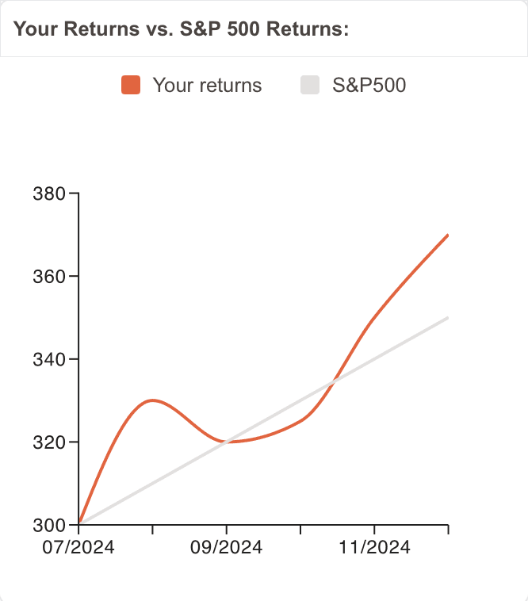The width and height of the screenshot is (528, 601).
Task: Click the last x-axis tick after 11/2024
Action: (448, 528)
